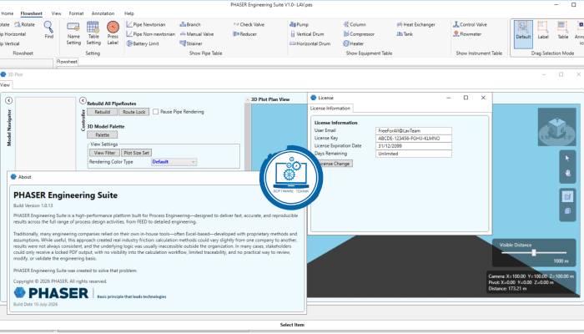Collapse the Controller panel
Image resolution: width=584 pixels, height=334 pixels.
click(83, 101)
